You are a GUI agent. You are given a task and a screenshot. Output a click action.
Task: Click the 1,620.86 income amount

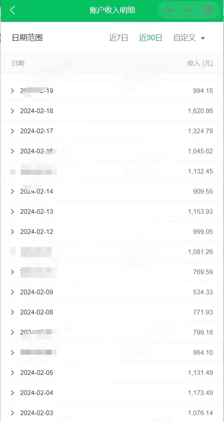[200, 111]
